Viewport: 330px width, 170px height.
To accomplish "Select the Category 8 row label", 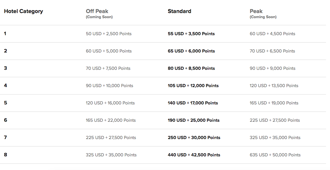I will (5, 155).
